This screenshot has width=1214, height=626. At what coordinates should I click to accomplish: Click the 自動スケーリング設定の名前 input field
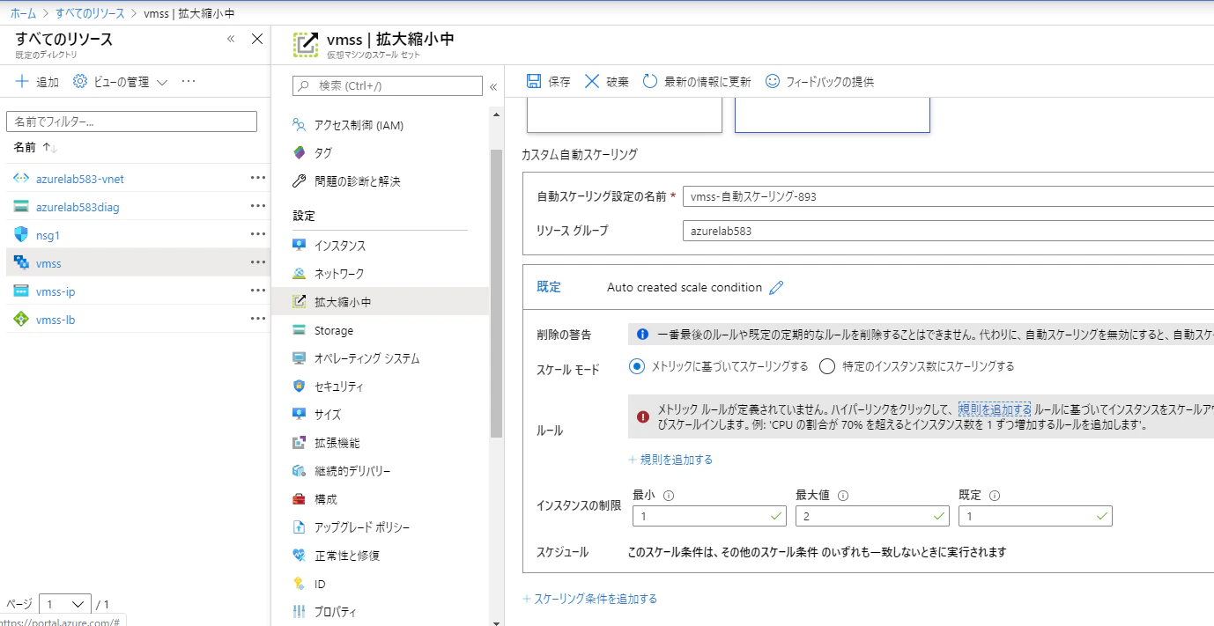948,196
